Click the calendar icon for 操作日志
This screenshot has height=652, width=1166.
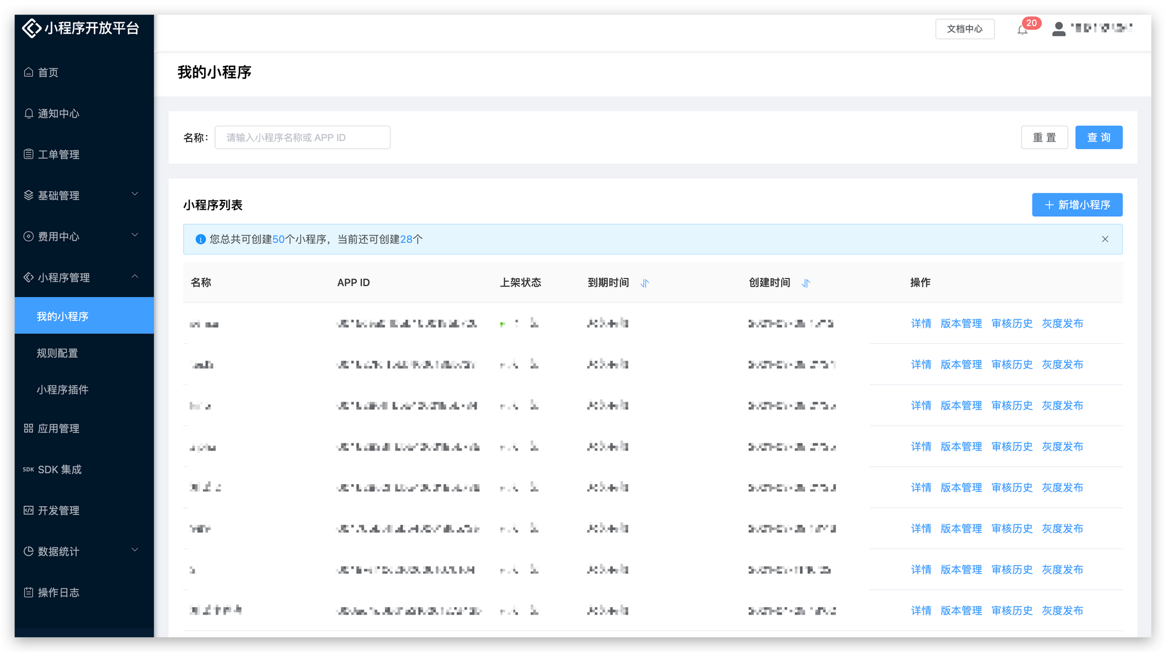tap(29, 593)
